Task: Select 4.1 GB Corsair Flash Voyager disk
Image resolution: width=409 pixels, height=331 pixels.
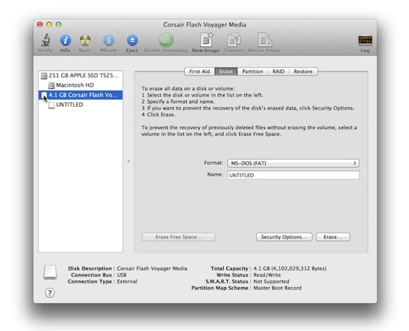Action: tap(81, 95)
